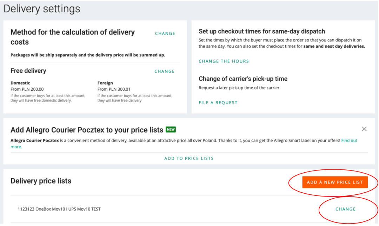Screen dimensions: 379x226
Task: Change the delivery cost calculation method
Action: 165,34
